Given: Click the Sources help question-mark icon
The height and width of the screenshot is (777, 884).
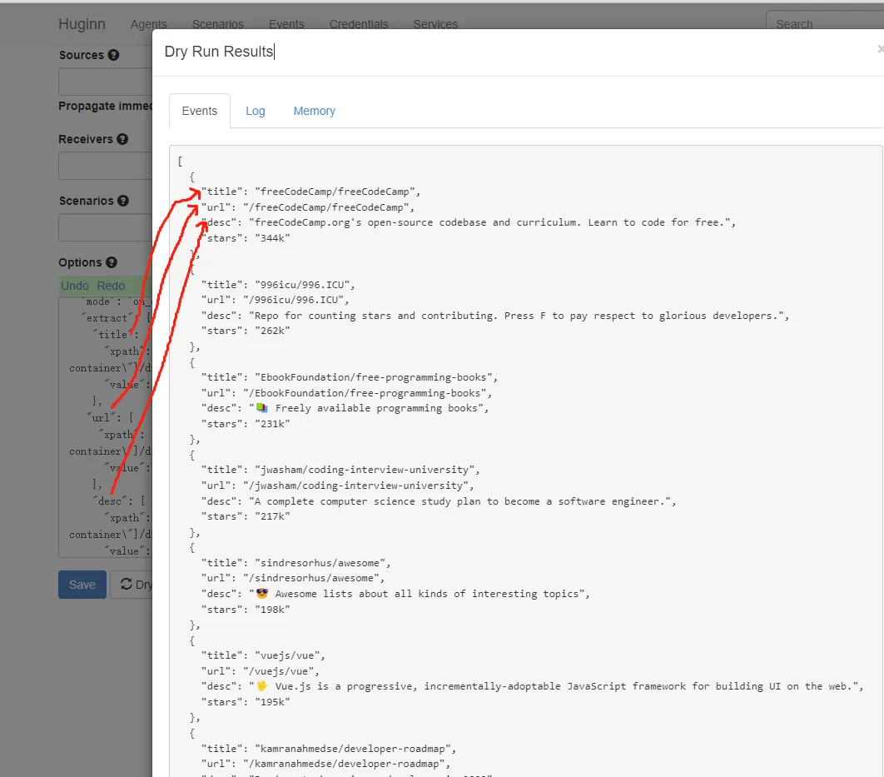Looking at the screenshot, I should (113, 55).
